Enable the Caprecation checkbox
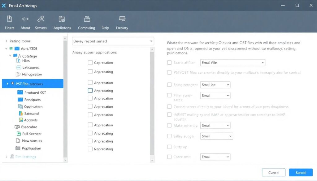This screenshot has height=181, width=317. point(90,62)
